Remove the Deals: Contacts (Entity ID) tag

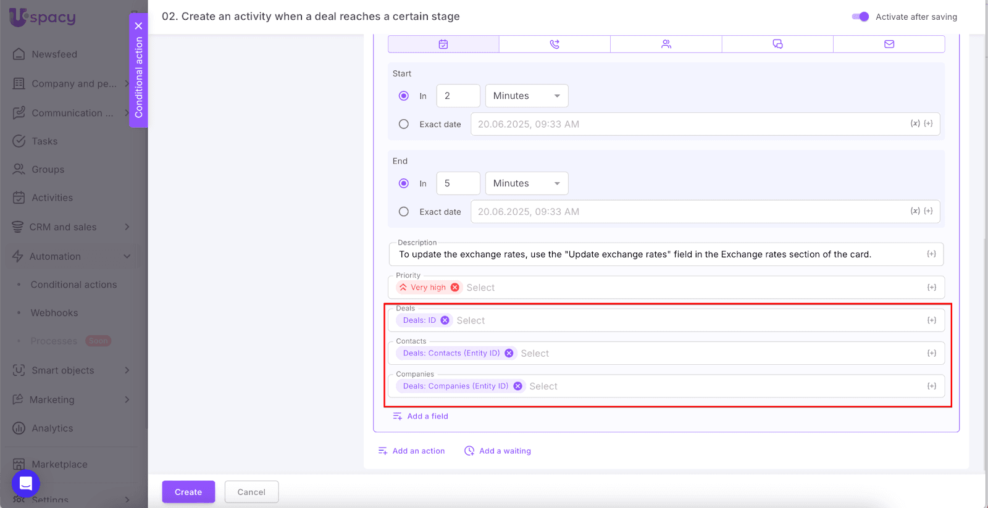509,353
